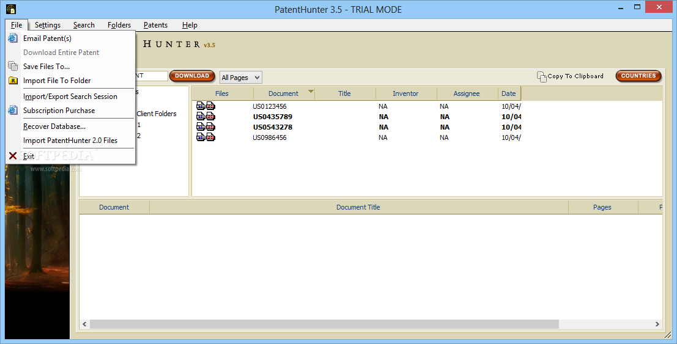Open the PDF file icon for US0435789

tap(211, 117)
